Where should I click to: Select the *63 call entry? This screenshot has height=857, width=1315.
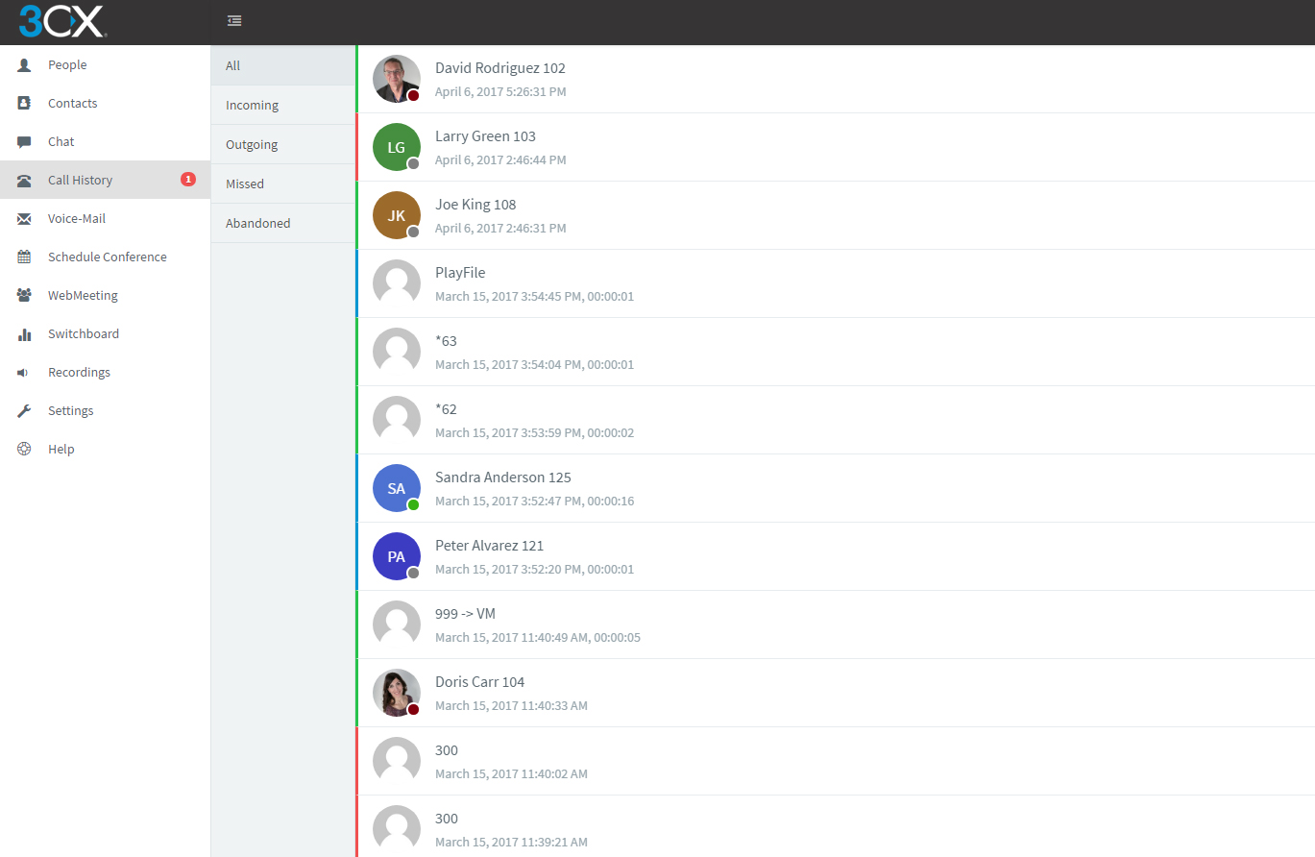click(x=835, y=352)
